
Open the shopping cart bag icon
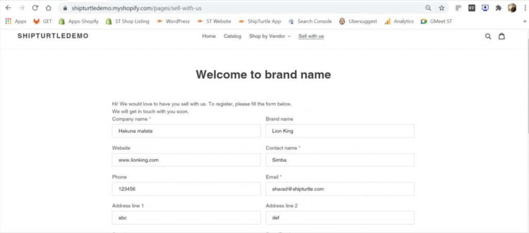pos(502,36)
